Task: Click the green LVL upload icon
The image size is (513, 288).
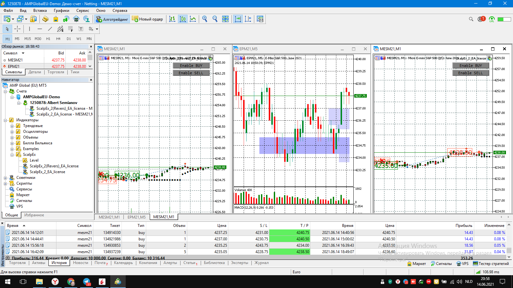Action: click(492, 19)
